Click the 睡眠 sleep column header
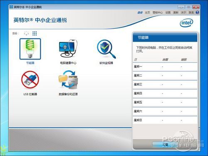 [184, 59]
